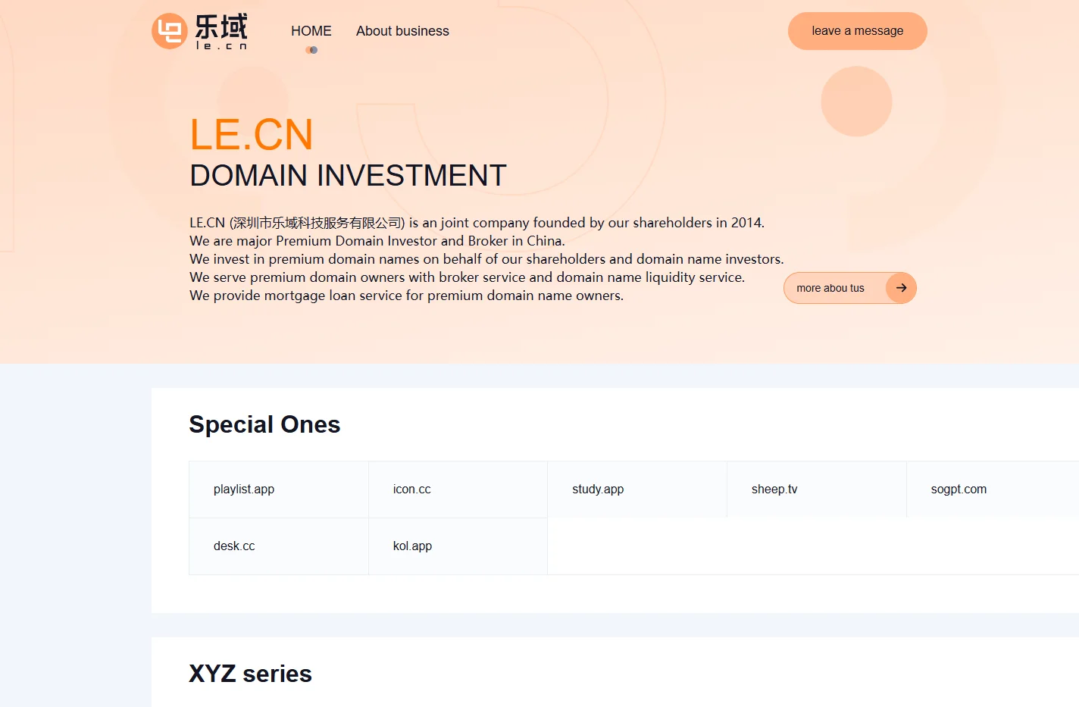Click the LE.CN orange hero title
The width and height of the screenshot is (1079, 707).
251,135
